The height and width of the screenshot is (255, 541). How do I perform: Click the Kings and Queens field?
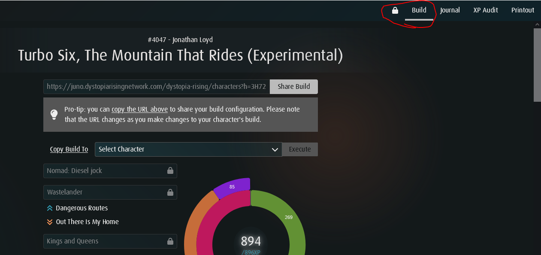coord(110,241)
